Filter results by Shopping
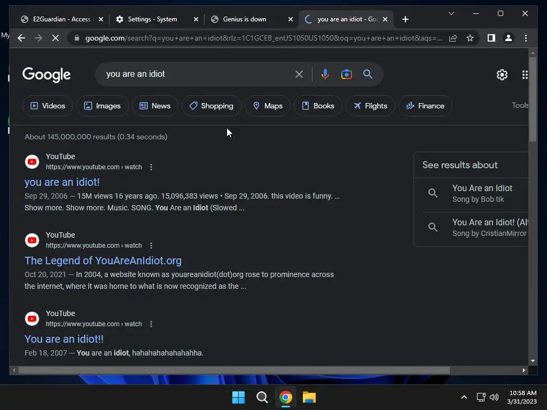Viewport: 547px width, 410px height. (x=211, y=106)
